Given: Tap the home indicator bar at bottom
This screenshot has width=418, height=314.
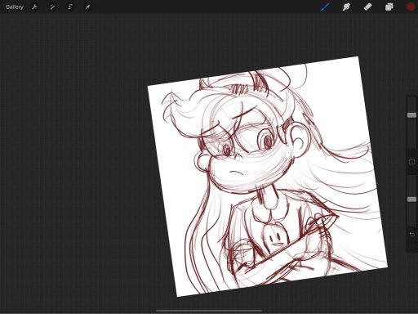Looking at the screenshot, I should coord(209,311).
